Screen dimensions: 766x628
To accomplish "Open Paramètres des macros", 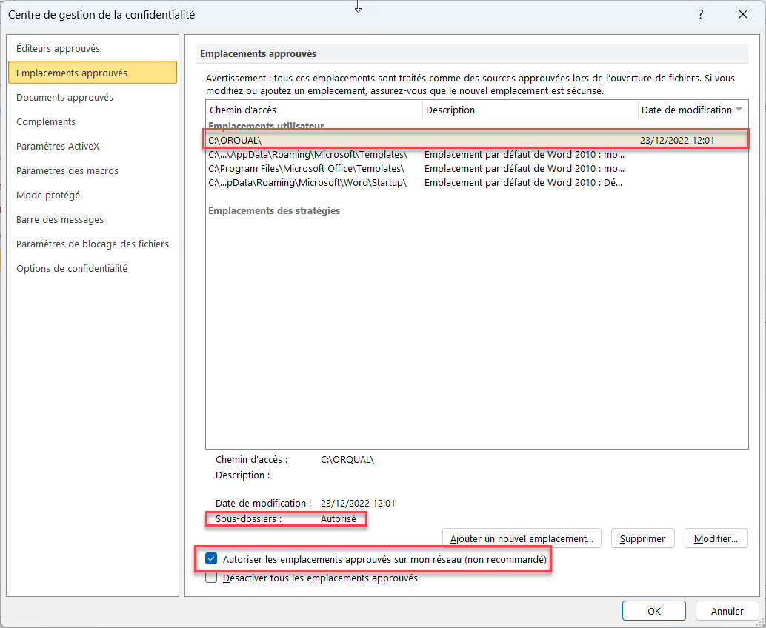I will [67, 171].
